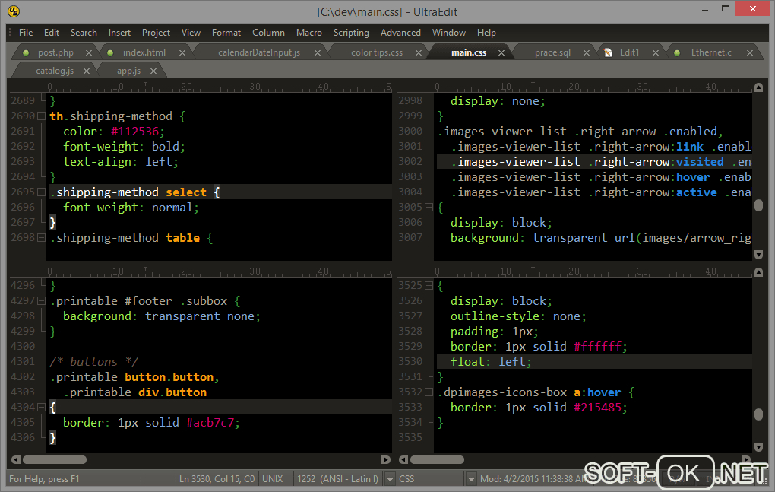
Task: Click the up arrow of top-right pane scrollbar
Action: point(759,87)
